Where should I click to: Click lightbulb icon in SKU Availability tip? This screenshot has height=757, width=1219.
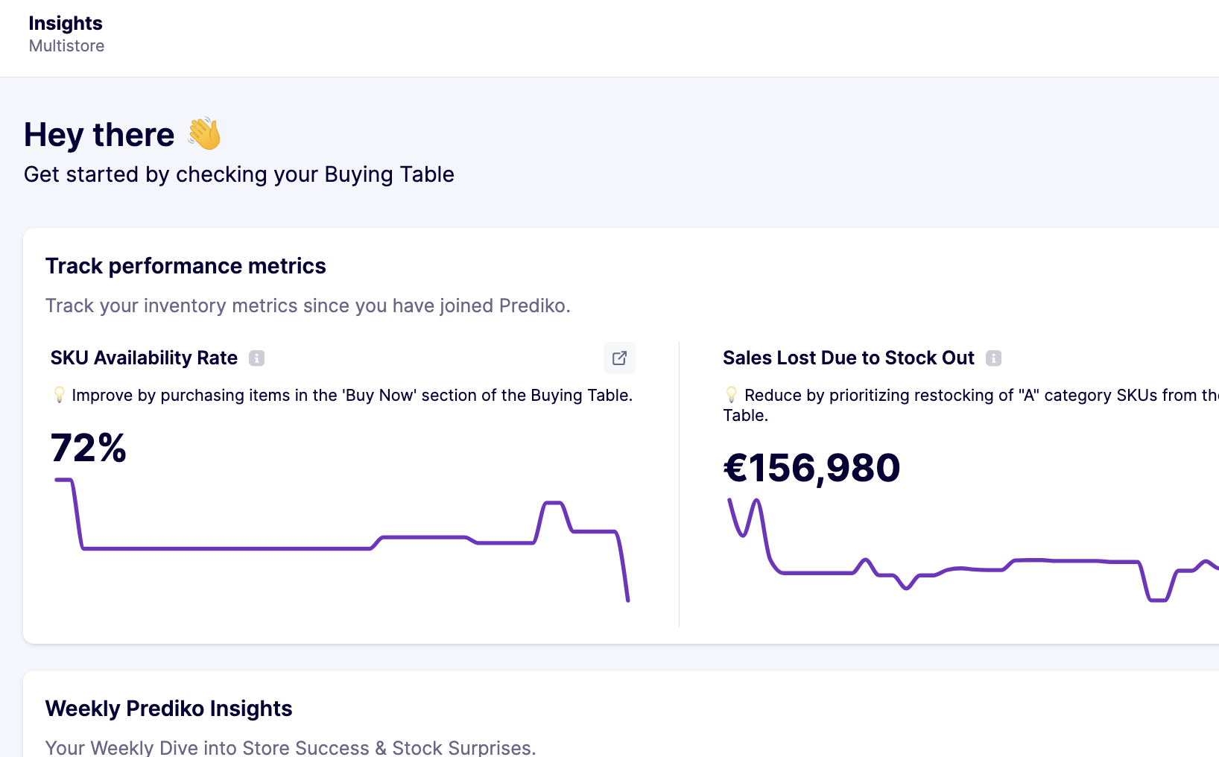(x=60, y=395)
